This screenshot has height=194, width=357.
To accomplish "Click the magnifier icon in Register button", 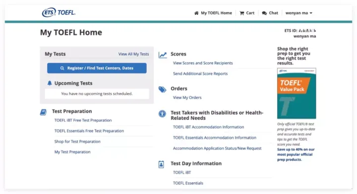I will (62, 68).
